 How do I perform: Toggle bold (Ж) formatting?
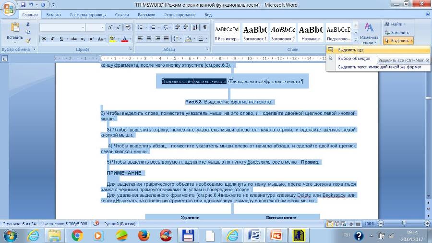point(44,39)
